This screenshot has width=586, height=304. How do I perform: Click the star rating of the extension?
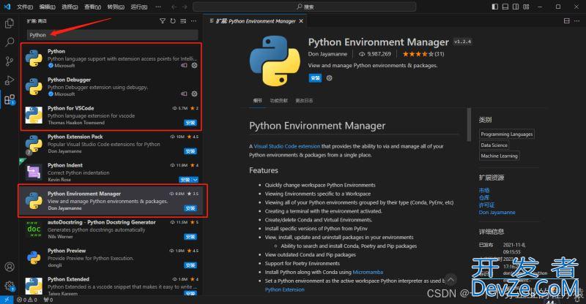423,54
